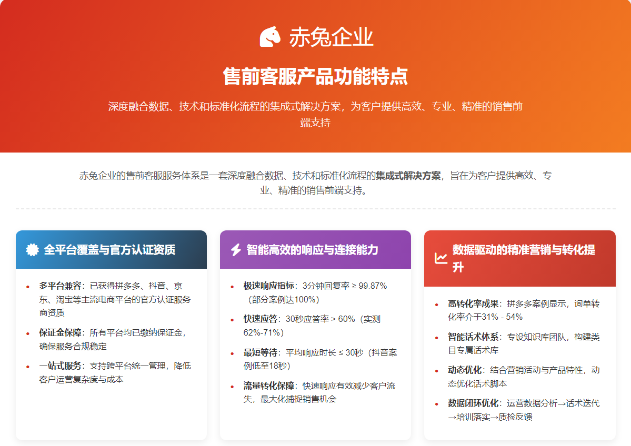631x446 pixels.
Task: Click the 数据闭环优化 bullet label
Action: [473, 403]
